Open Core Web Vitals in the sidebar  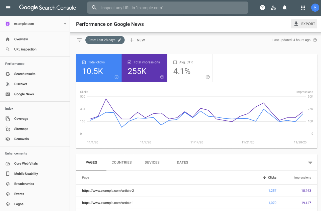tap(26, 163)
